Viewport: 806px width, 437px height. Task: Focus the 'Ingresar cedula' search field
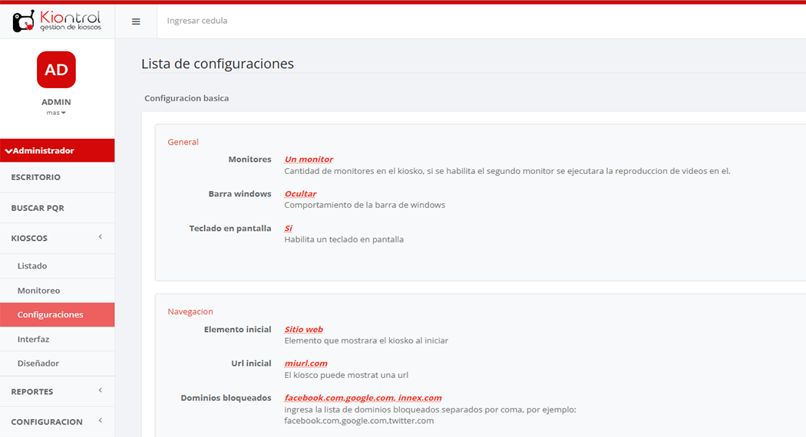(x=307, y=21)
